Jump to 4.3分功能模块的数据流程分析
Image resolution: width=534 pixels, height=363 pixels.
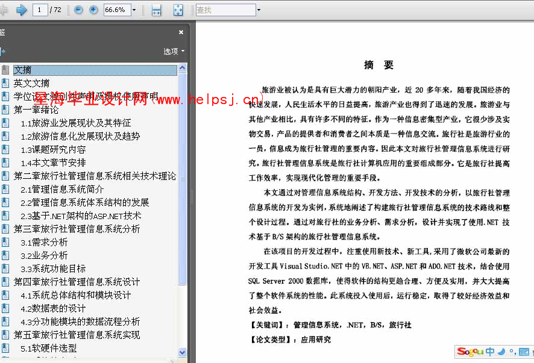[80, 322]
